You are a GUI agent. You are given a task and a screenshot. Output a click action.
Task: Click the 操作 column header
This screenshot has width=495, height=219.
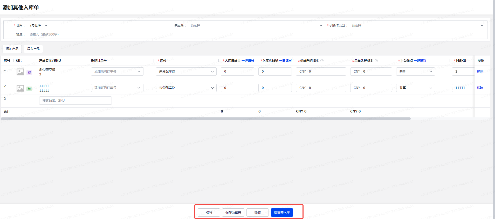[481, 61]
